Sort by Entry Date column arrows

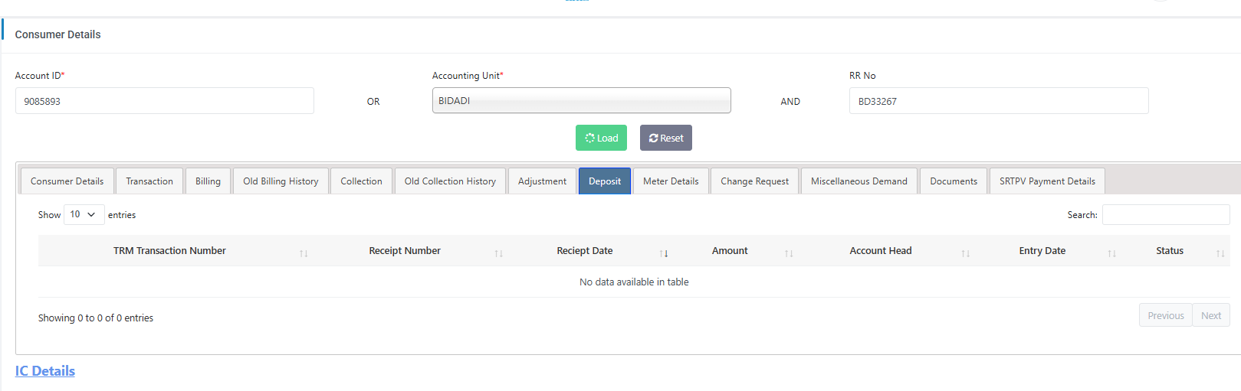[1111, 253]
